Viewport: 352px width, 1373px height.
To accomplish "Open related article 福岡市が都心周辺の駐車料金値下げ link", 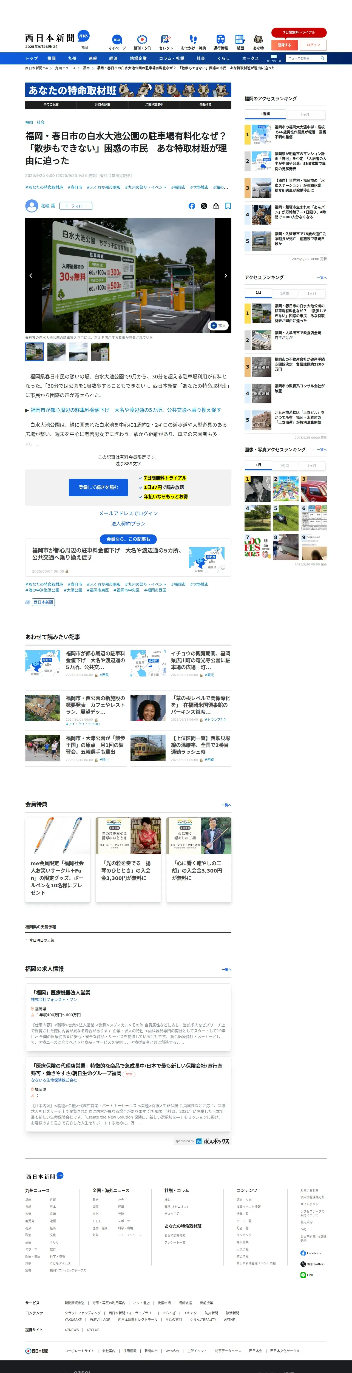I will click(126, 410).
